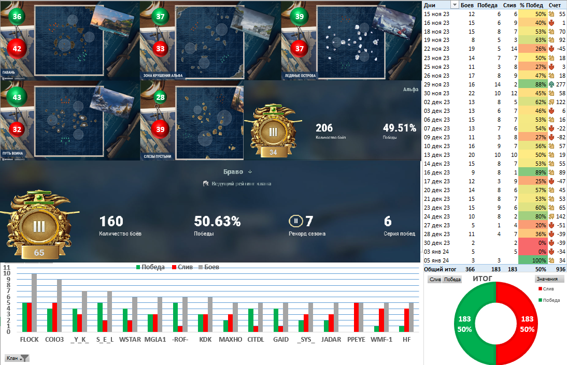Click the red 37 circle on Ледяные острова
This screenshot has width=567, height=365.
300,49
